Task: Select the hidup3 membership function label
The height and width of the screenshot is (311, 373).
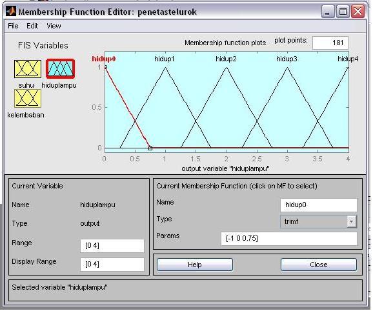Action: point(287,59)
